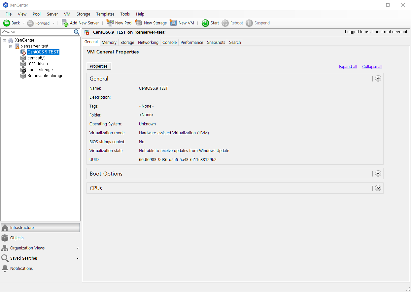411x292 pixels.
Task: Select the Local storage icon
Action: [x=23, y=70]
